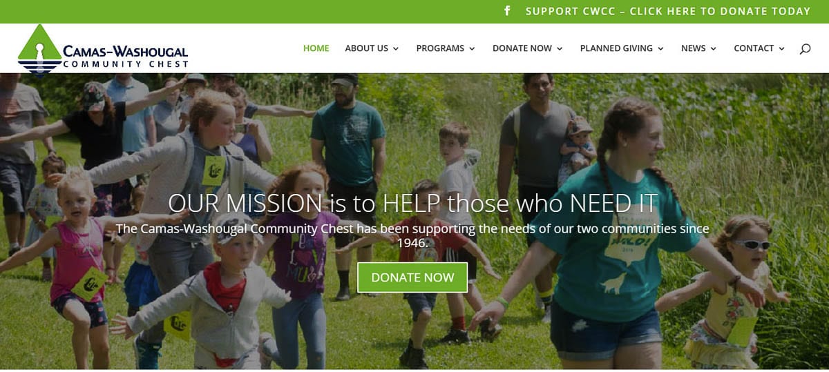Screen dimensions: 829x372
Task: Expand the Donate Now menu chevron
Action: (560, 49)
